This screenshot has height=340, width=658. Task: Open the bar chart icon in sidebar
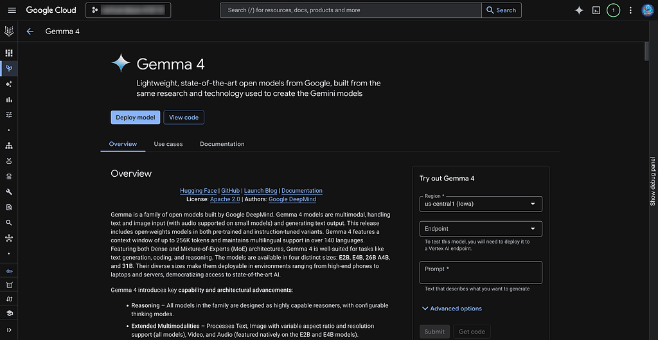click(9, 100)
